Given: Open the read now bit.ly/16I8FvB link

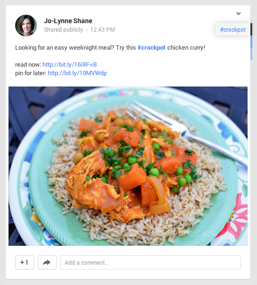Looking at the screenshot, I should tap(70, 65).
